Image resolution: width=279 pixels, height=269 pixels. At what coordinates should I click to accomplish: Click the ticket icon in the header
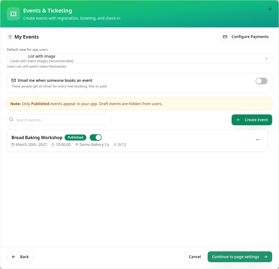[x=13, y=14]
